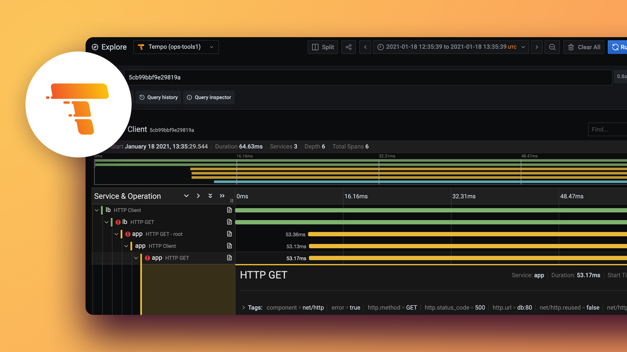
Task: Switch to the Query inspector
Action: [x=209, y=97]
